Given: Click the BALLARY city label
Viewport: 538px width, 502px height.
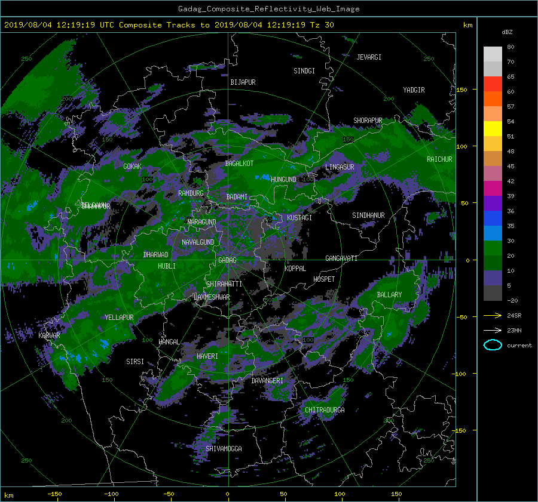Looking at the screenshot, I should [x=389, y=295].
